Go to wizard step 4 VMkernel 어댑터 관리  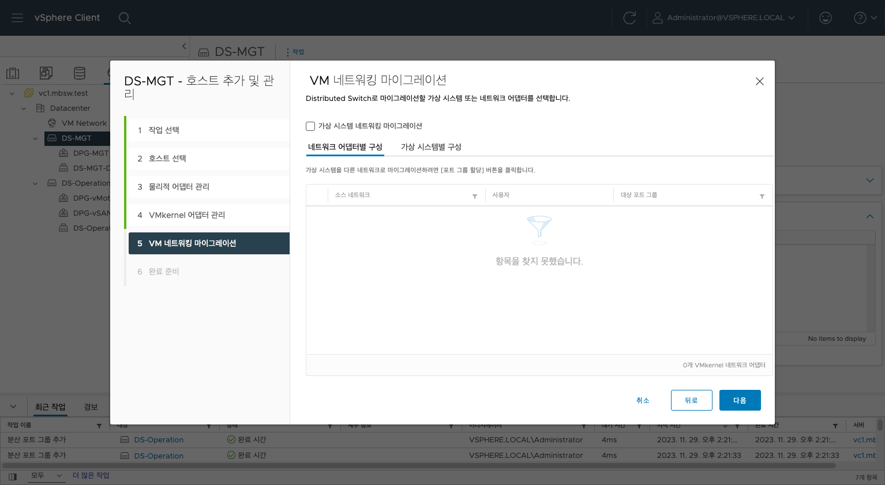click(209, 215)
